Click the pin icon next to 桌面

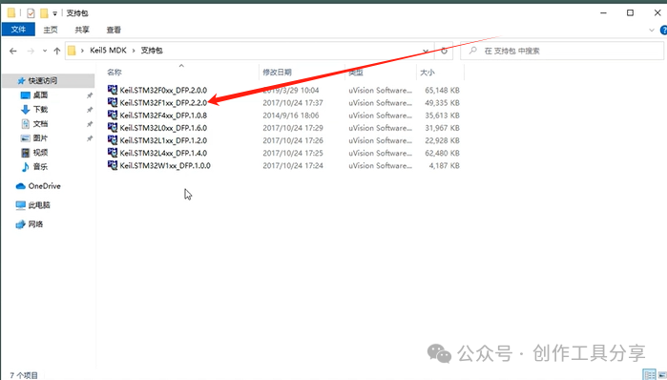(x=90, y=95)
